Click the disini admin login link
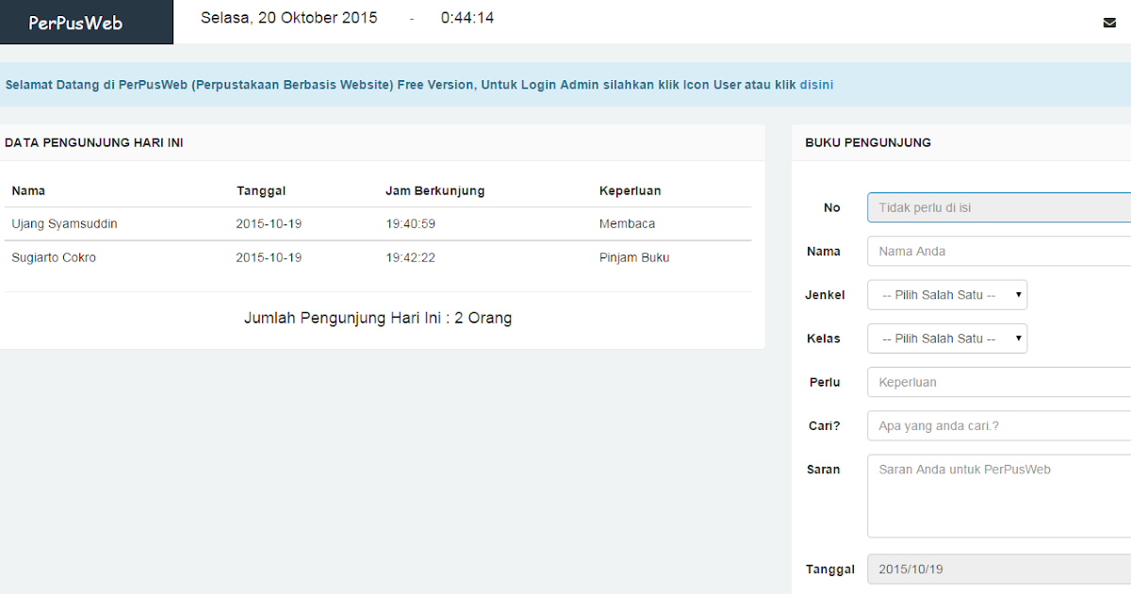Viewport: 1131px width, 594px height. 816,84
